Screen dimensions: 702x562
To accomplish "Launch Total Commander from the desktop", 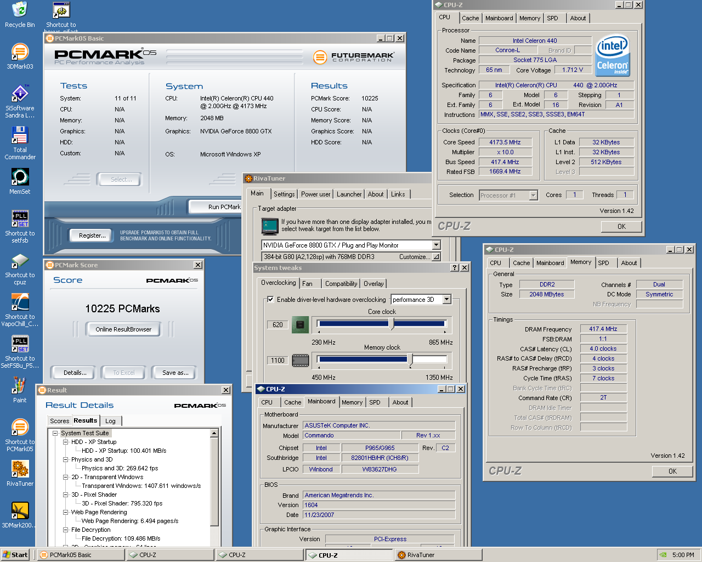I will click(20, 143).
